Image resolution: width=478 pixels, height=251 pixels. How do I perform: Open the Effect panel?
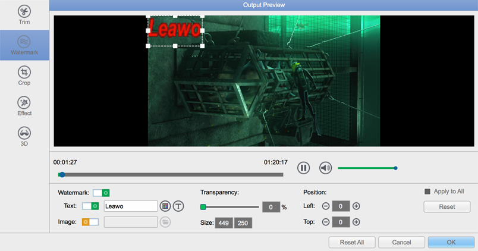(24, 106)
